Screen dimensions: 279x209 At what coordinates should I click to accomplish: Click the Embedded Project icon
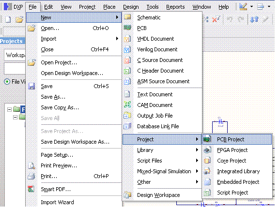207,182
